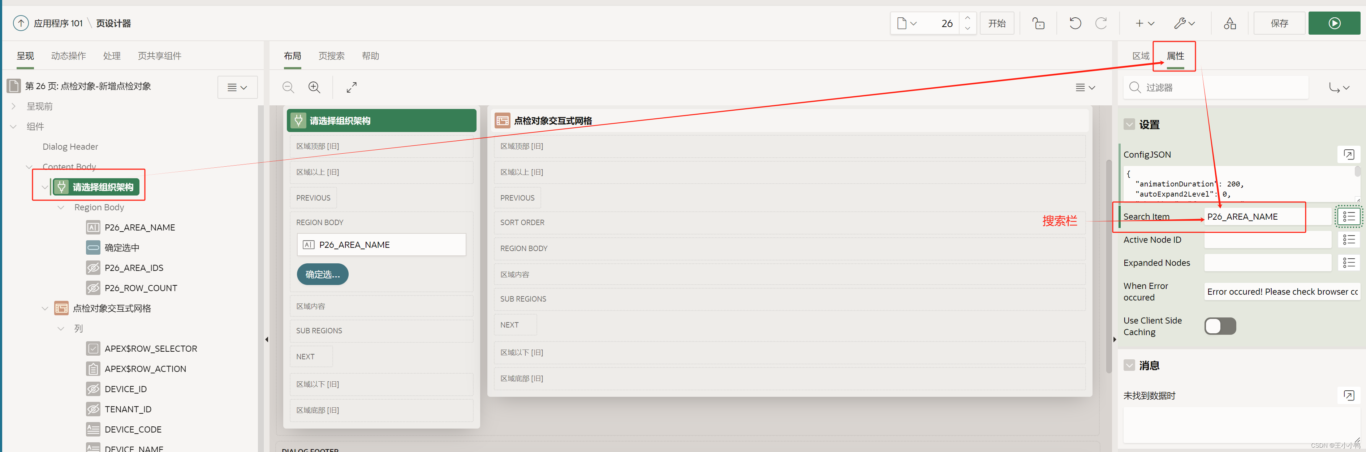Viewport: 1366px width, 452px height.
Task: Click the up-arrow application home icon
Action: (21, 23)
